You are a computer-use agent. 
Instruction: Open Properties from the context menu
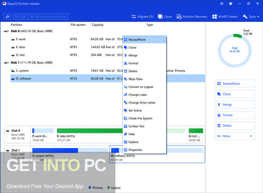[145, 150]
